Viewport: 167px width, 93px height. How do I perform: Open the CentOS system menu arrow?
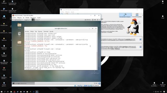pyautogui.click(x=100, y=20)
